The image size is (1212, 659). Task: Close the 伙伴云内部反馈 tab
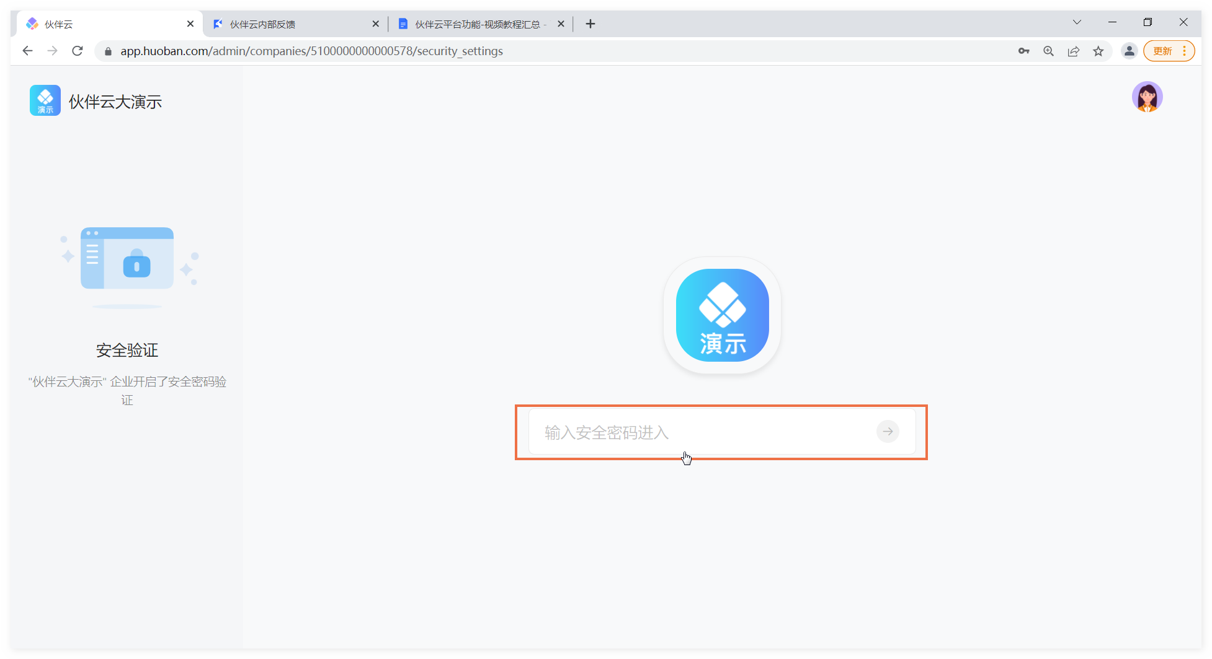pyautogui.click(x=375, y=24)
